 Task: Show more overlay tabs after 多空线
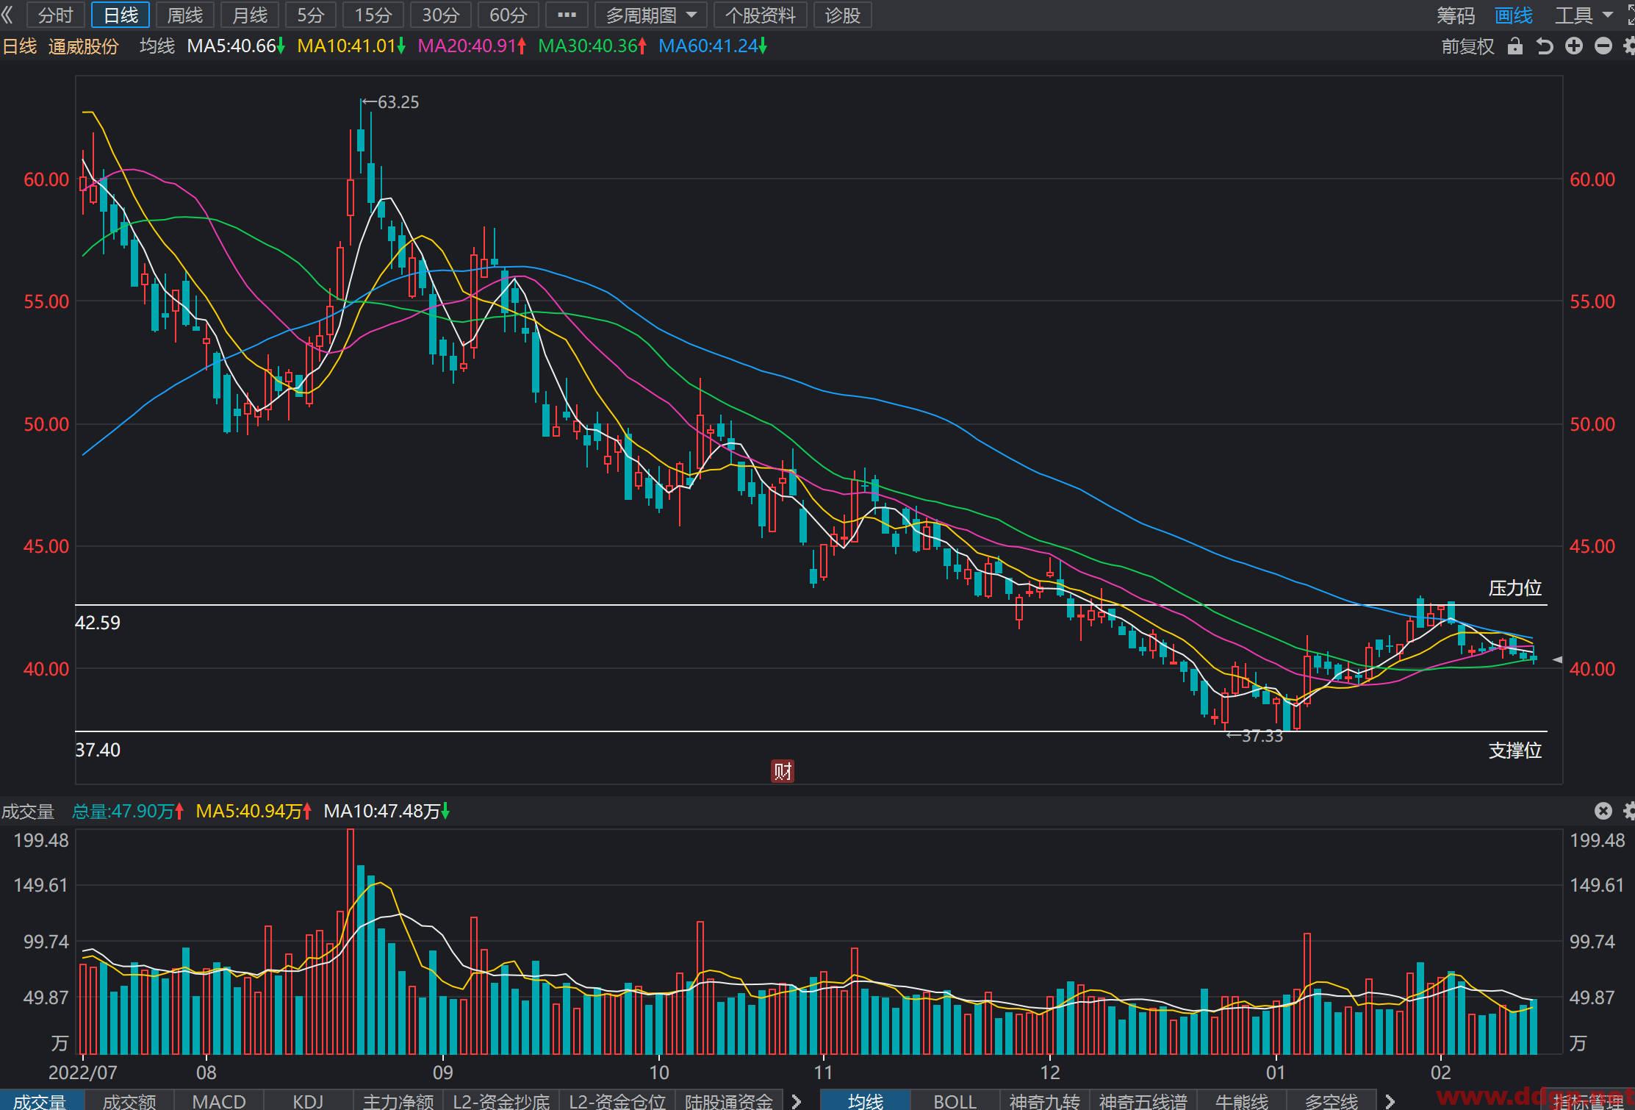[x=1390, y=1101]
